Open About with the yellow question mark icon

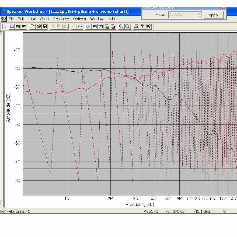(x=142, y=27)
